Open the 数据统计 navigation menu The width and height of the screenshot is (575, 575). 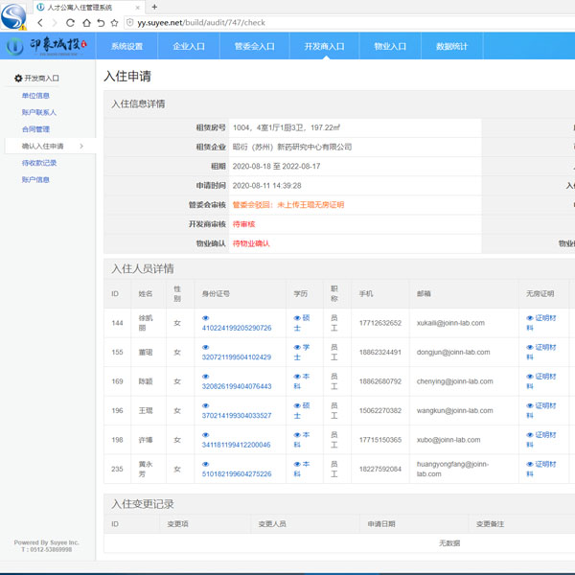(x=452, y=46)
